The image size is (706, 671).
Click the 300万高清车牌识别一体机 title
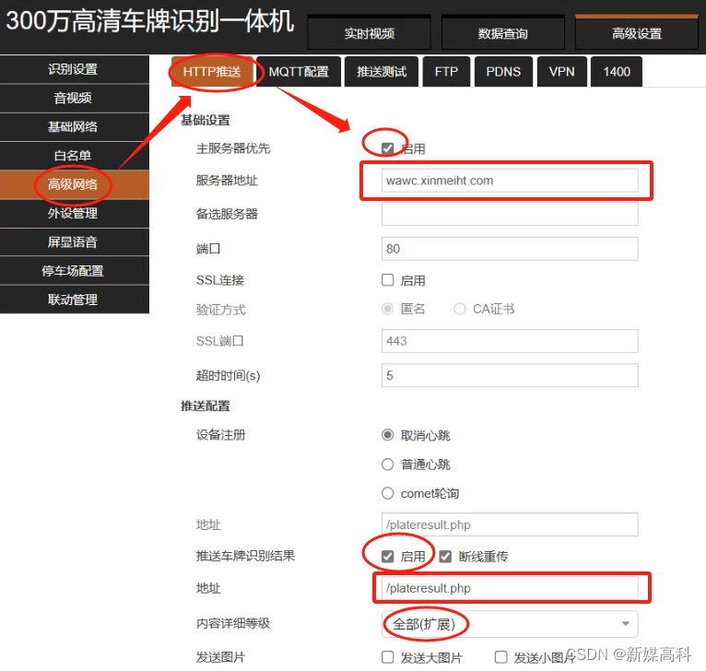[x=149, y=21]
